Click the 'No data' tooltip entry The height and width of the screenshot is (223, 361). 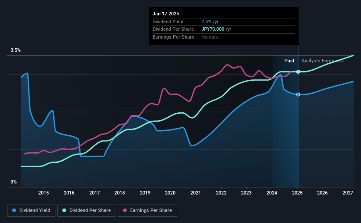[x=210, y=37]
